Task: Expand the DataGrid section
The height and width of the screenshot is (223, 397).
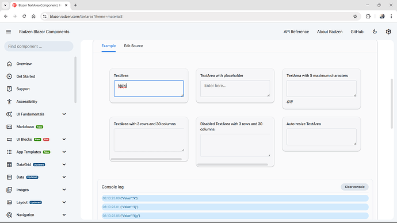Action: click(64, 164)
